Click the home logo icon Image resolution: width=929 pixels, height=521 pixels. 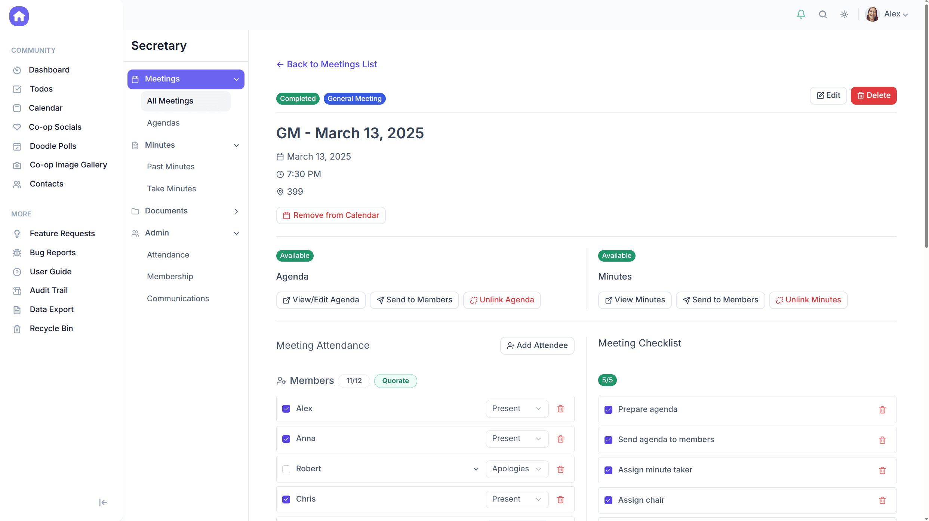click(x=19, y=16)
